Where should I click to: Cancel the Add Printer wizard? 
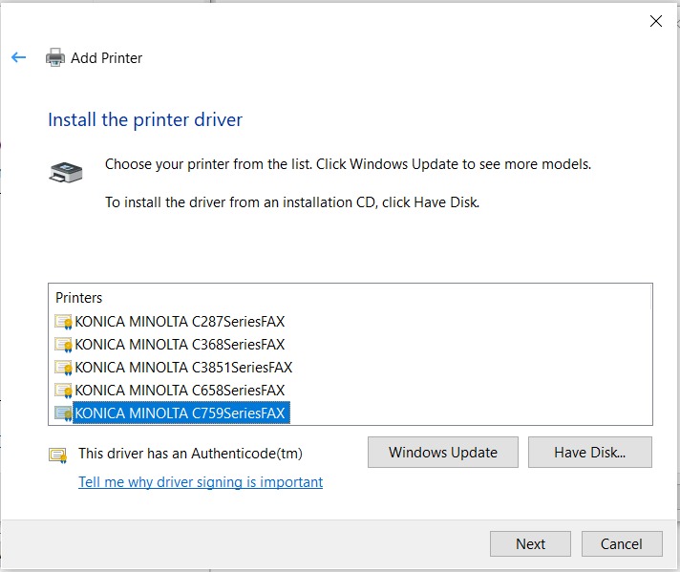click(622, 544)
